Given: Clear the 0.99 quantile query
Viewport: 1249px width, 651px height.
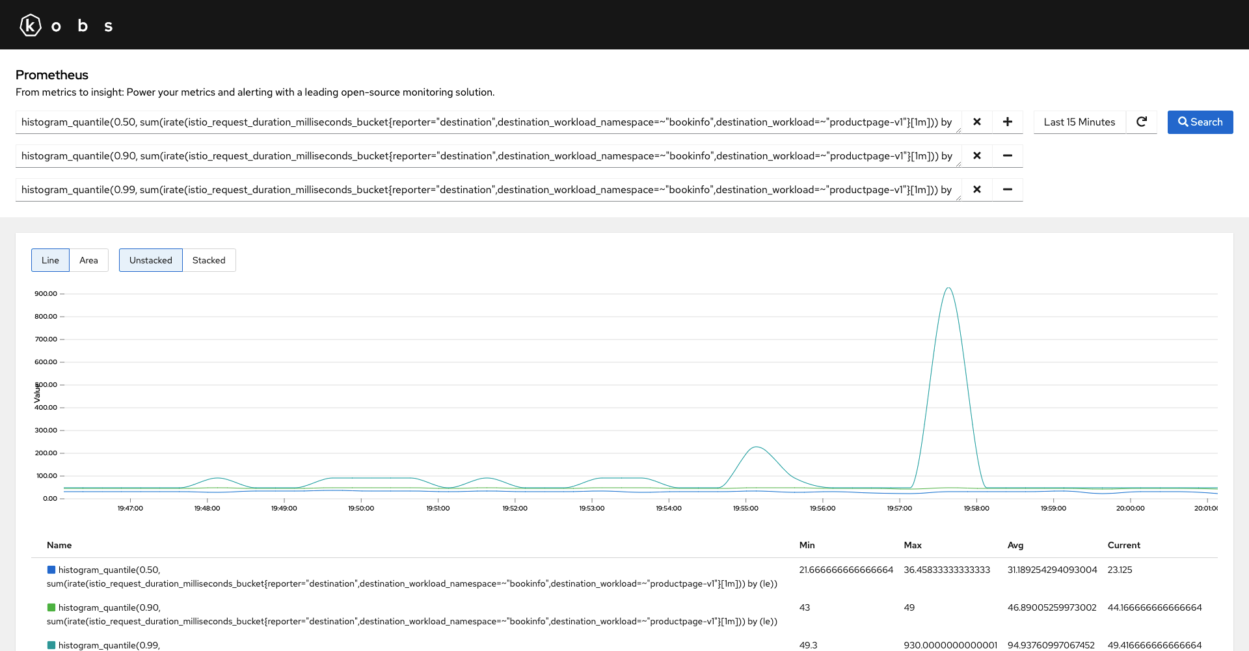Looking at the screenshot, I should pos(976,189).
